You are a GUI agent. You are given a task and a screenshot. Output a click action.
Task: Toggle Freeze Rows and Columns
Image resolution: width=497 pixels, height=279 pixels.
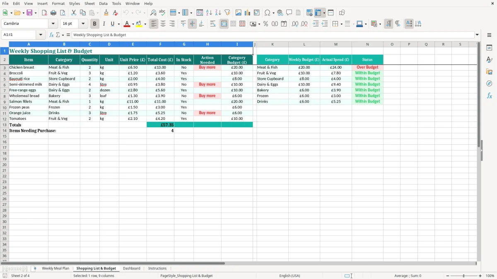(x=318, y=13)
